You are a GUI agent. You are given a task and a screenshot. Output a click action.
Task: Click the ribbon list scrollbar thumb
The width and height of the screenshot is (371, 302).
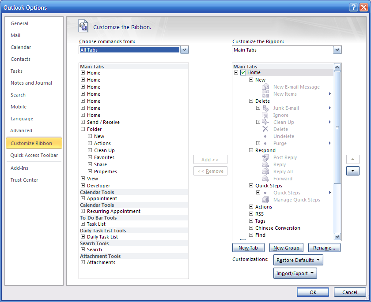pyautogui.click(x=337, y=127)
